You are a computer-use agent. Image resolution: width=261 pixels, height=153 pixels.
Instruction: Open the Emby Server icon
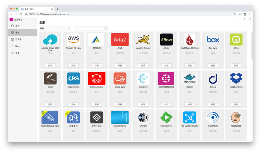[x=166, y=117]
